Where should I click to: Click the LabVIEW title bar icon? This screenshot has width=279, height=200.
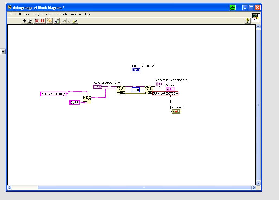(9, 7)
